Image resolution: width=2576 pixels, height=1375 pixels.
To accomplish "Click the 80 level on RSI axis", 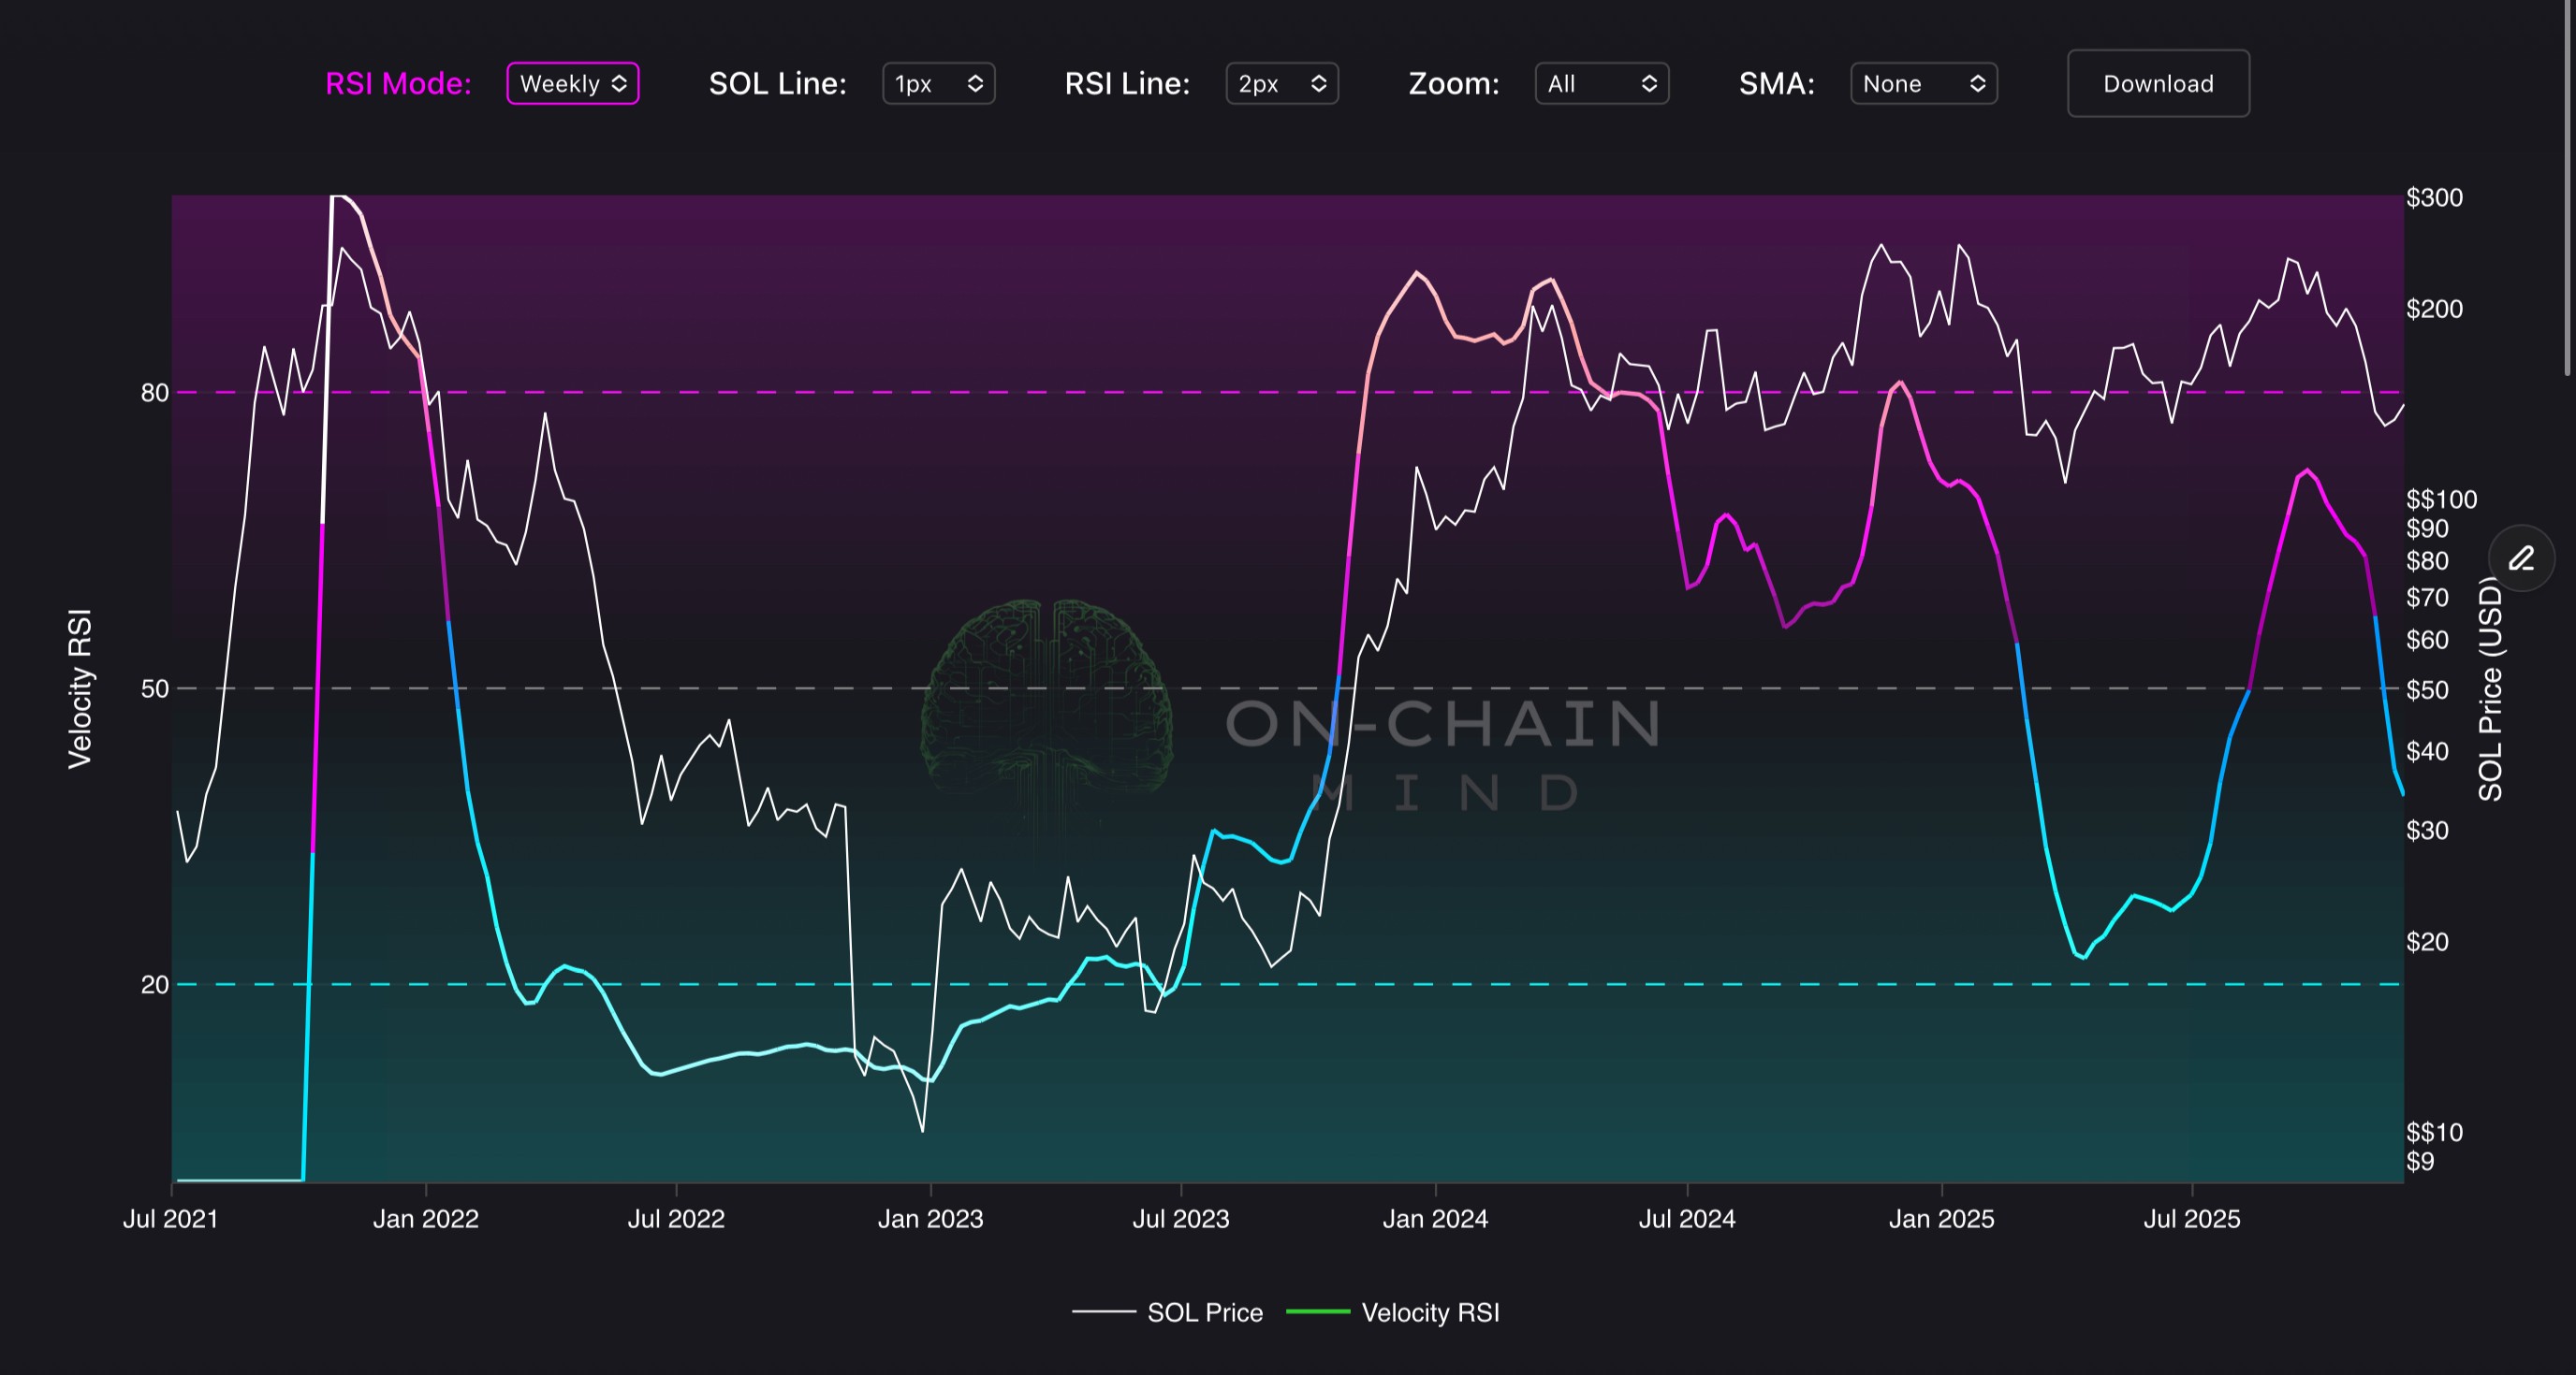I will pos(154,393).
